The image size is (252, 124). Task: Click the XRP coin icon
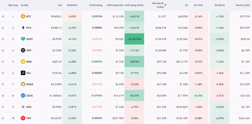point(23,50)
